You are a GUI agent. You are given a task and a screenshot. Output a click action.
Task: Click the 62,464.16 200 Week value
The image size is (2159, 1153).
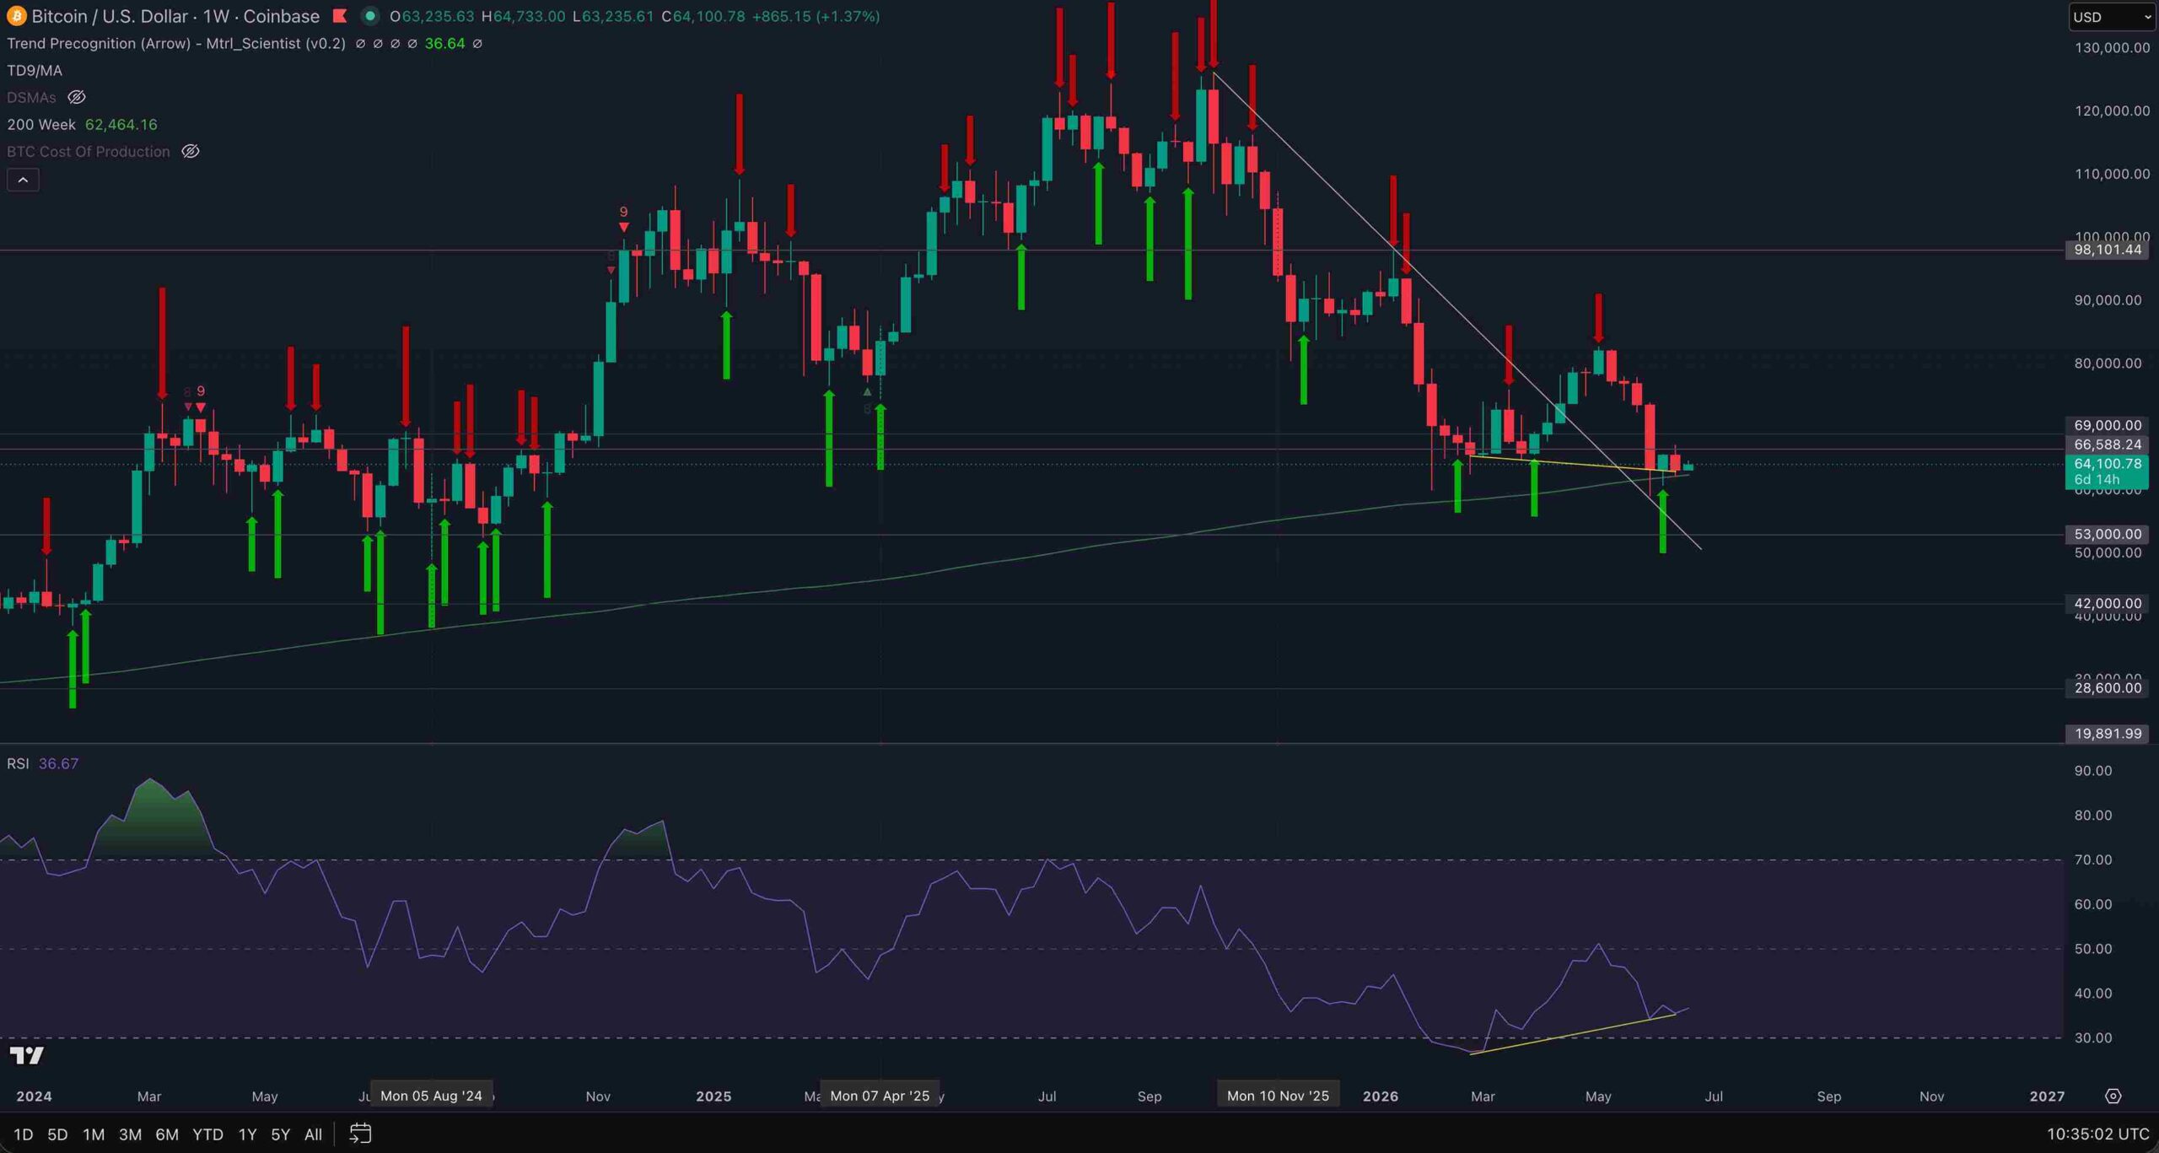coord(121,124)
